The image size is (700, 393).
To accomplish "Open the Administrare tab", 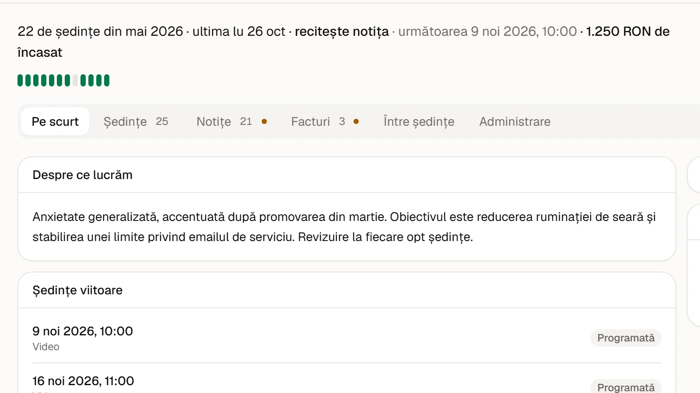I will pos(515,121).
